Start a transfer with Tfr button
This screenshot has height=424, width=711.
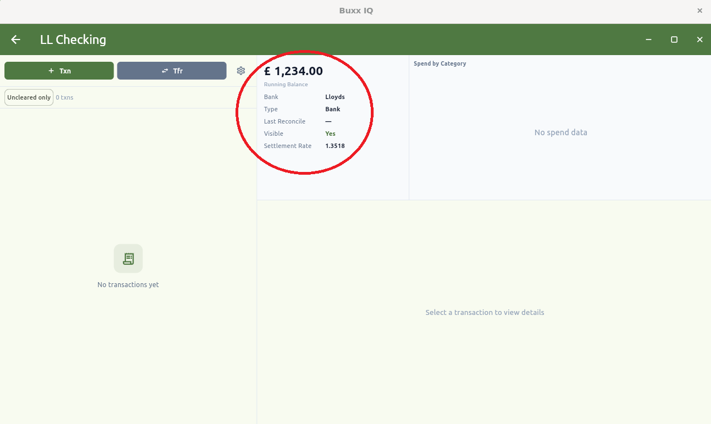(171, 71)
